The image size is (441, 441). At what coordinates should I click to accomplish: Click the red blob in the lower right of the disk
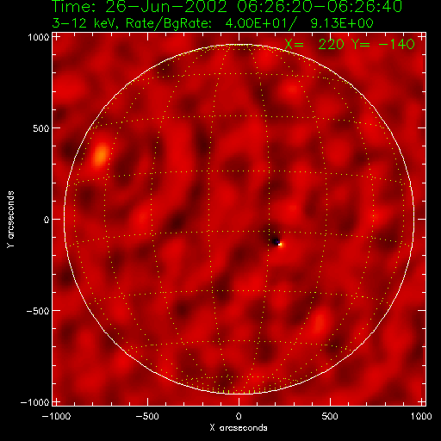(319, 323)
